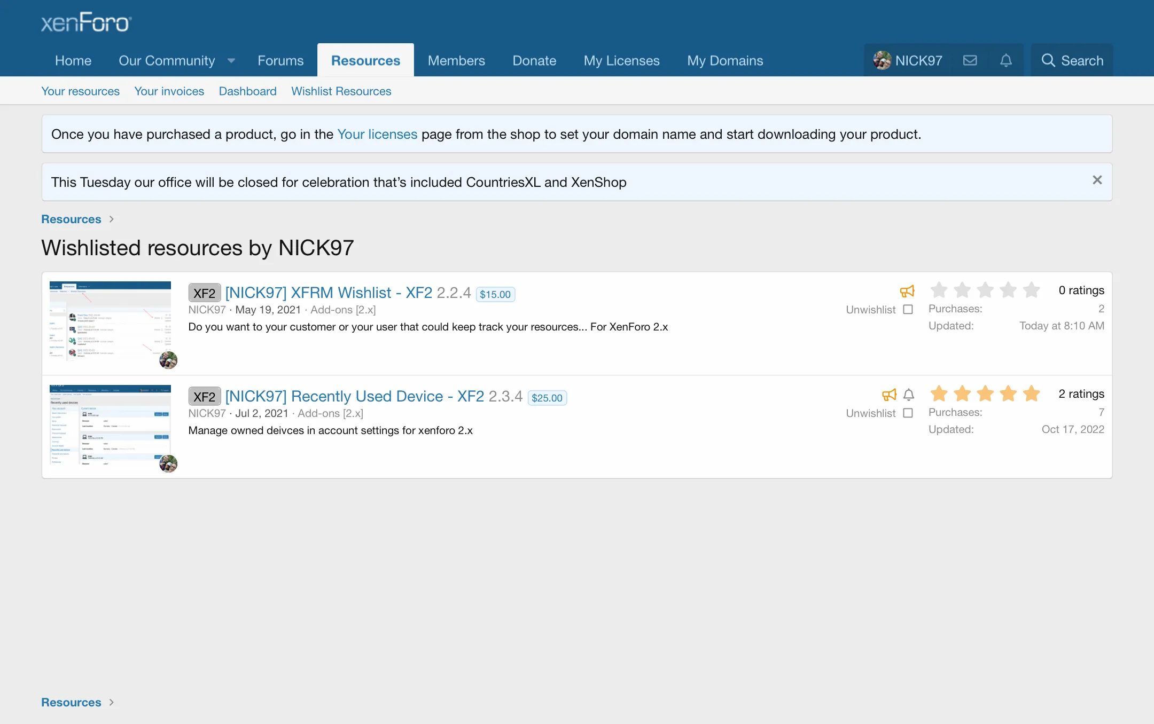Toggle Unwishlist checkbox for XFRM Wishlist resource
The height and width of the screenshot is (724, 1154).
tap(909, 310)
